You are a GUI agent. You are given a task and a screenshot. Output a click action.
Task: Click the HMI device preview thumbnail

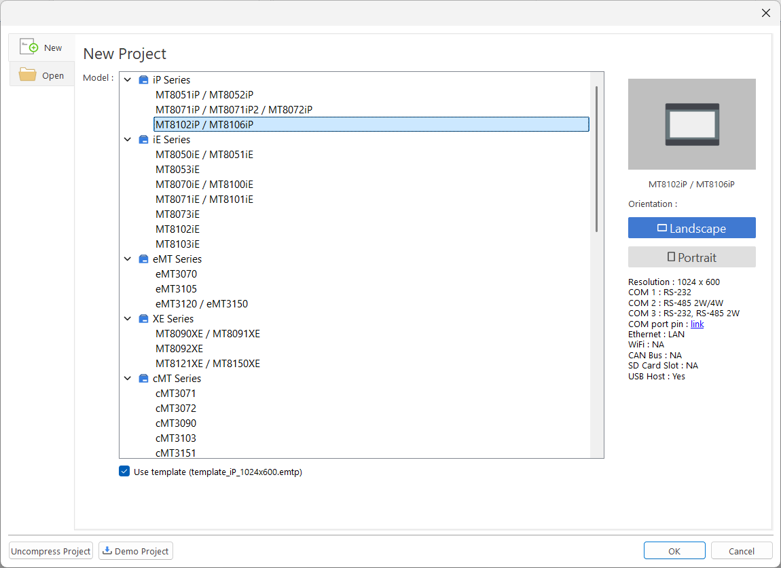click(692, 124)
